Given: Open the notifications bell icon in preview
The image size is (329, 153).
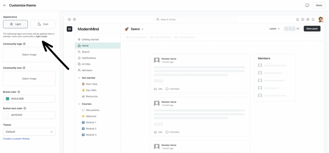Looking at the screenshot, I should click(297, 19).
